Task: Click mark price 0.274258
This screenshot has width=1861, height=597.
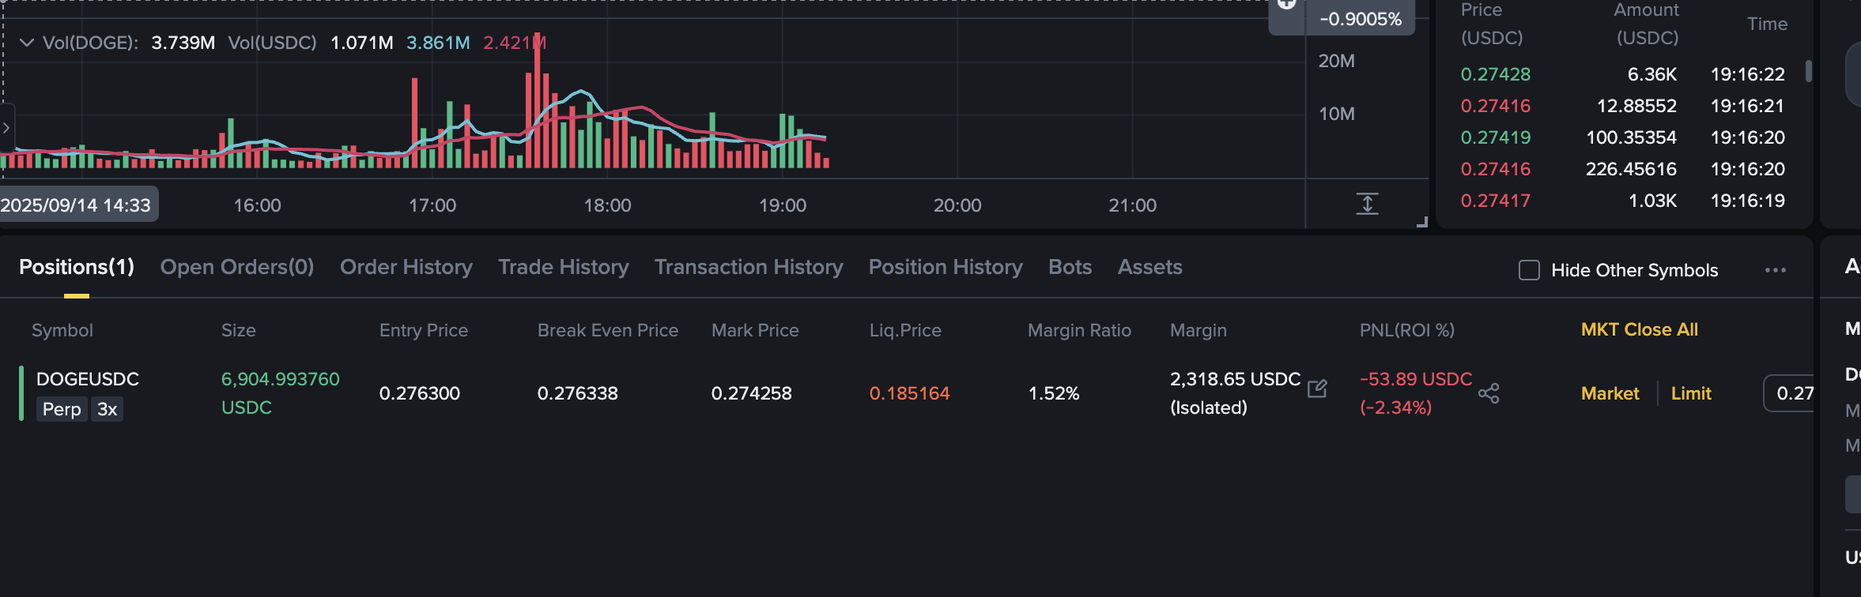Action: [x=752, y=393]
